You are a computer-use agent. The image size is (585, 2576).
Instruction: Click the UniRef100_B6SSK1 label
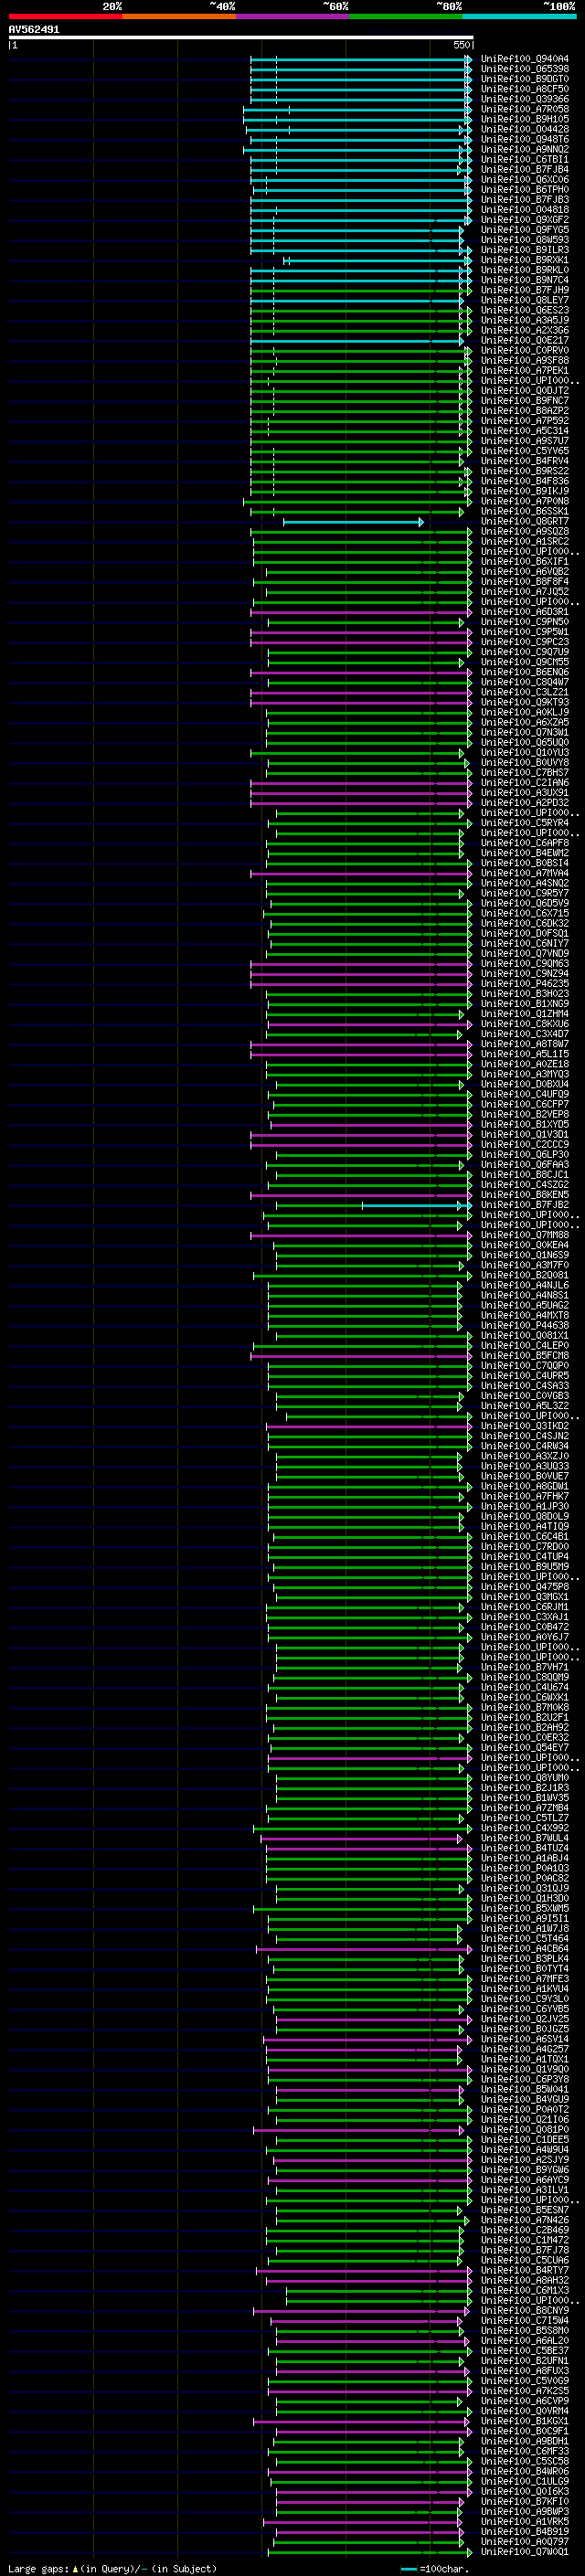click(524, 511)
